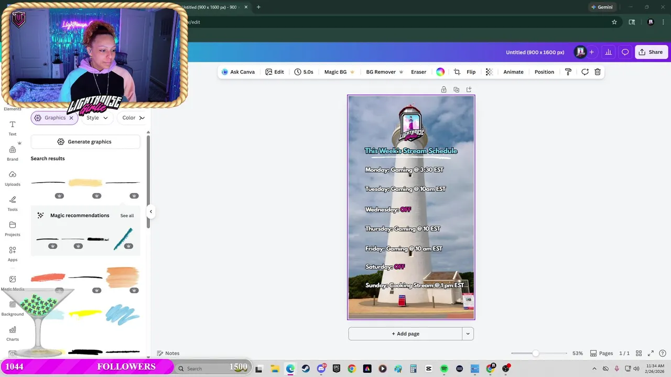
Task: Open the Pages view button
Action: click(601, 353)
